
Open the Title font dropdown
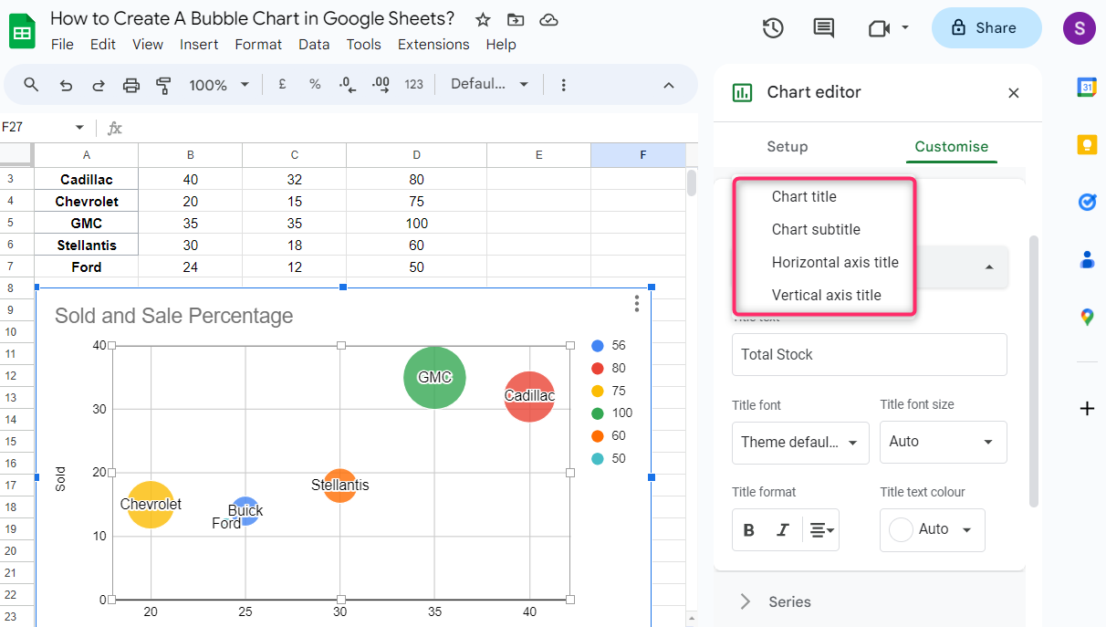point(799,443)
